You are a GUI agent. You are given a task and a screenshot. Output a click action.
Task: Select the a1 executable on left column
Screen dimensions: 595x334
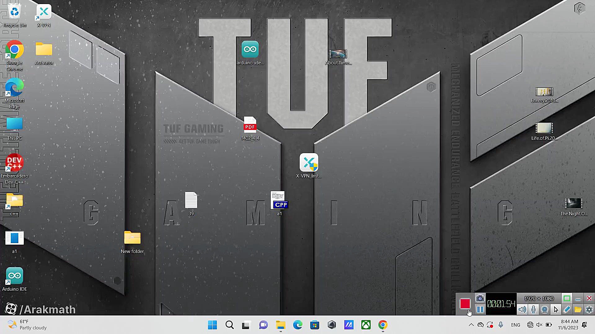(x=14, y=242)
